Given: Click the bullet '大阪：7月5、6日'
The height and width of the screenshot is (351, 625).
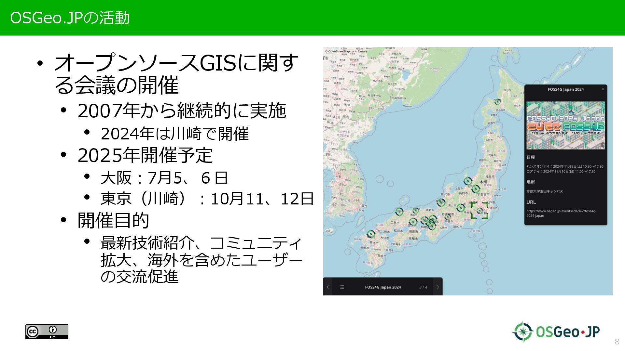Looking at the screenshot, I should [x=164, y=178].
